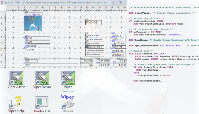The image size is (199, 114).
Task: Click the 'RUN vpr_PrinterDialog' code line
Action: (x=159, y=24)
